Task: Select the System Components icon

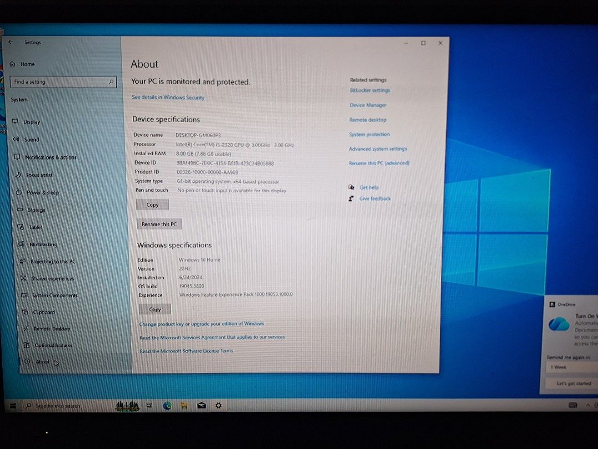Action: (x=24, y=295)
